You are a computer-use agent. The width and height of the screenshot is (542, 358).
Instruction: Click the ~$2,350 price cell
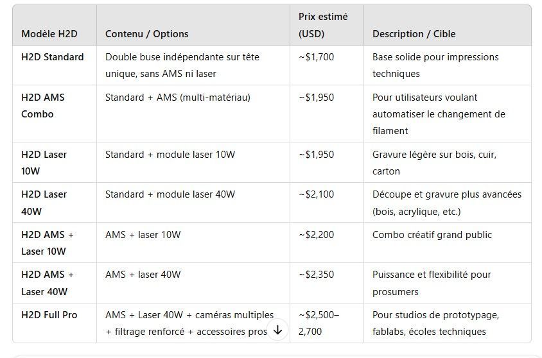pyautogui.click(x=317, y=275)
